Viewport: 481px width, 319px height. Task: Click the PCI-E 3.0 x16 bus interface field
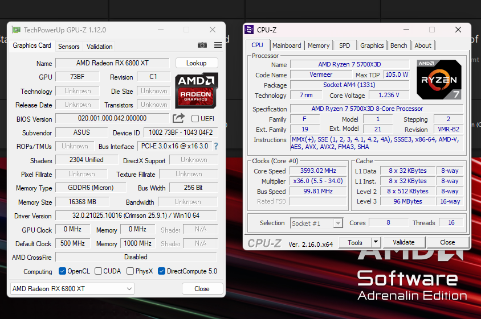click(174, 146)
